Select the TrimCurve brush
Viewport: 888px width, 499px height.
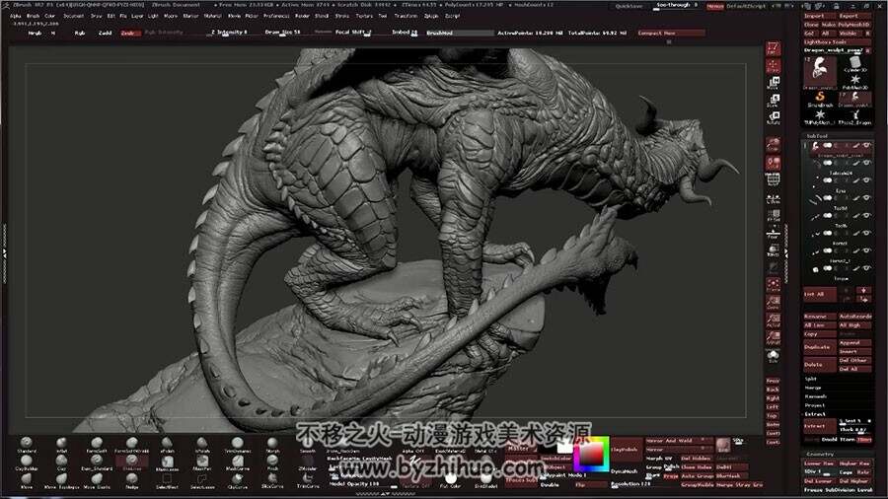coord(308,481)
